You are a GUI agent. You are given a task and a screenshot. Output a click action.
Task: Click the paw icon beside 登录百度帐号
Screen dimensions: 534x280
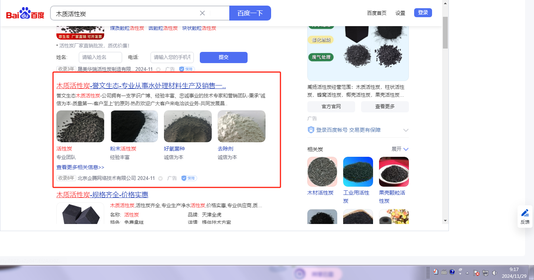pos(311,130)
